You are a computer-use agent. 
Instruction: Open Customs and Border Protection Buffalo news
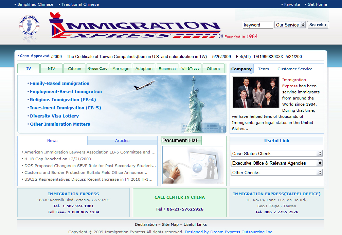click(86, 173)
